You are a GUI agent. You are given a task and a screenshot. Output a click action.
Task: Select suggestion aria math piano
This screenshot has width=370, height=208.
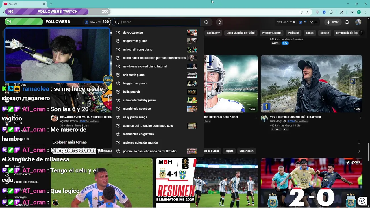pos(158,75)
